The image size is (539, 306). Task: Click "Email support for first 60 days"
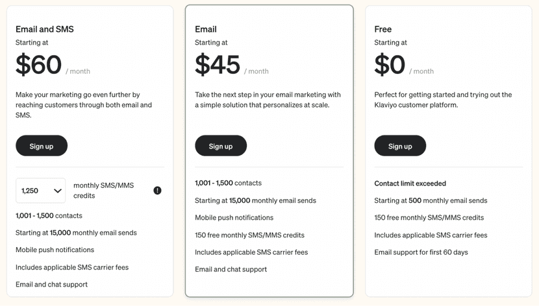[x=421, y=252]
